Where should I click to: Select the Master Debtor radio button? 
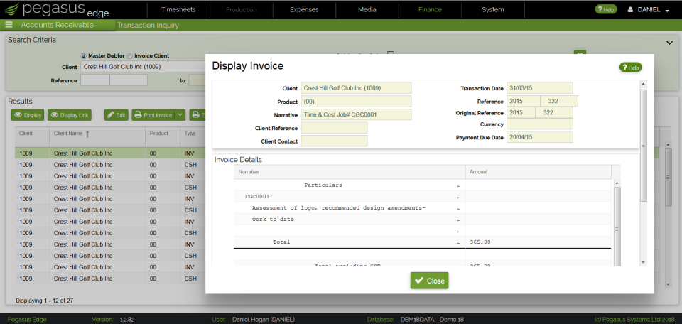coord(83,55)
